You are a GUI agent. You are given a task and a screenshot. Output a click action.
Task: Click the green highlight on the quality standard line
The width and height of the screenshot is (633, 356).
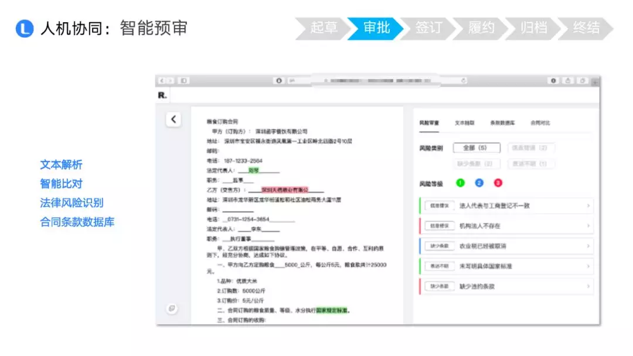(x=331, y=310)
